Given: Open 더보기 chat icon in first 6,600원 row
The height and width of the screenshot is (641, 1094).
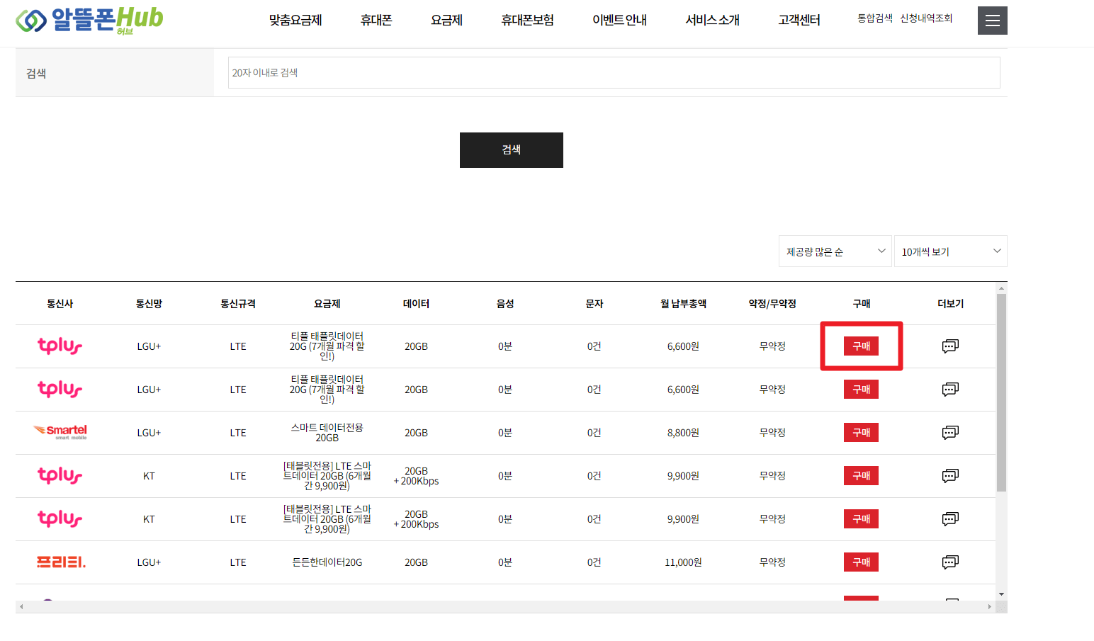Looking at the screenshot, I should [950, 346].
